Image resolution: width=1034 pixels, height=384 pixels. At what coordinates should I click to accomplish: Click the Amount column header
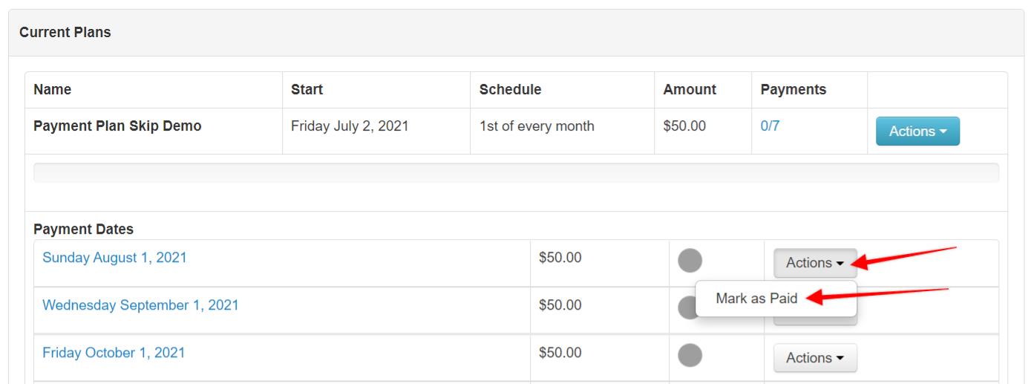click(690, 90)
